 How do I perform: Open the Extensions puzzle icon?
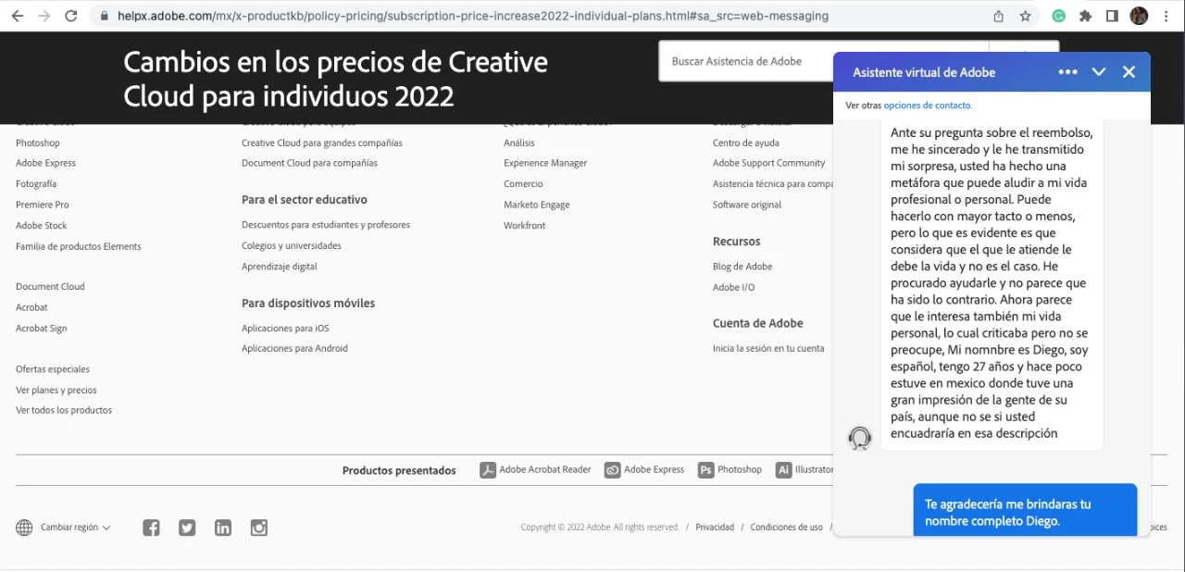(x=1086, y=16)
